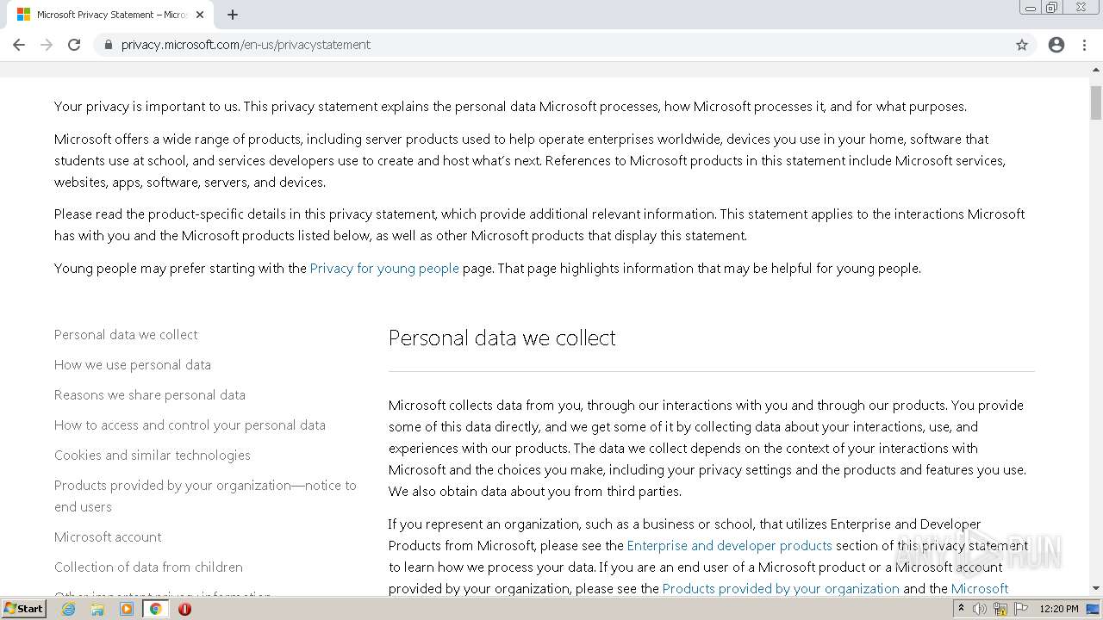1103x620 pixels.
Task: Jump to Microsoft account section
Action: click(108, 536)
